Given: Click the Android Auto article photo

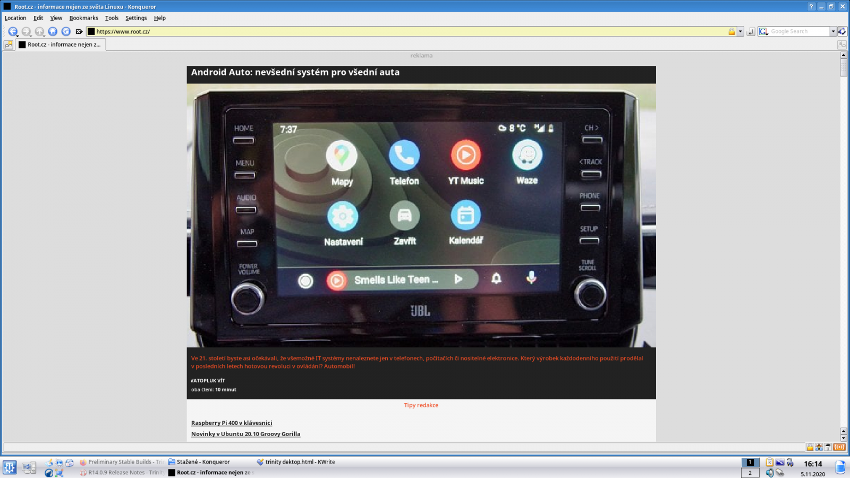Looking at the screenshot, I should tap(421, 215).
